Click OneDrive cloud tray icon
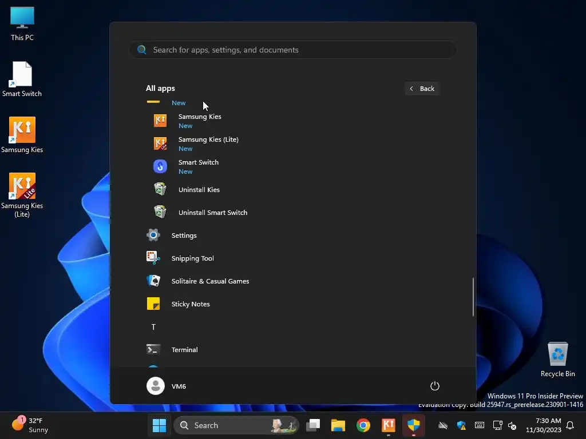Viewport: 586px width, 439px height. [x=443, y=425]
